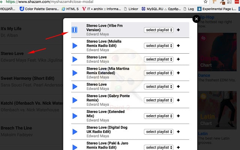Click Stereo Love (Extended Mix) title
Viewport: 240px width, 150px height.
(x=105, y=114)
